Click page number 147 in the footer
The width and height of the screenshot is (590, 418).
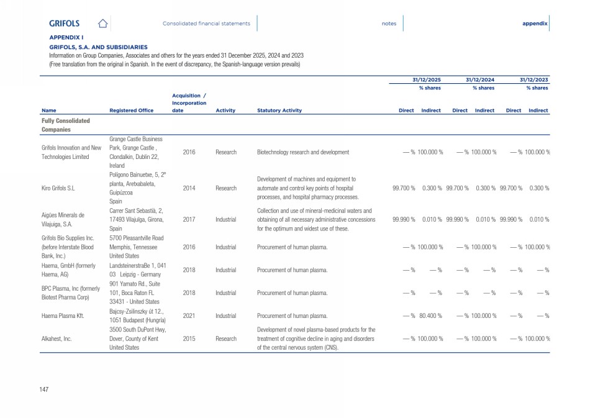tap(44, 389)
